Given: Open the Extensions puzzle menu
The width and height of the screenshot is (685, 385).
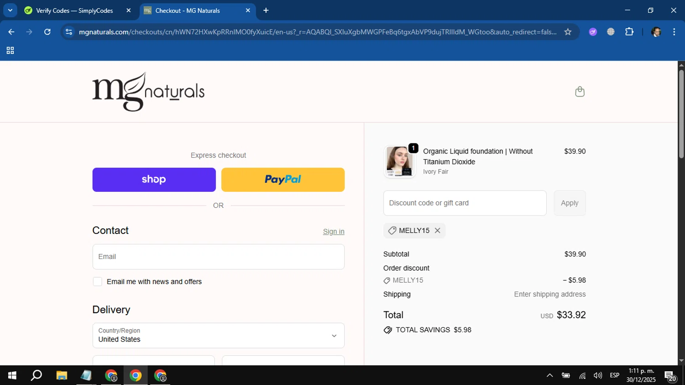Looking at the screenshot, I should pos(629,32).
